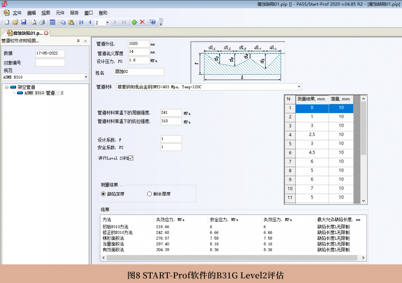Open a file with the folder icon
This screenshot has height=283, width=402.
pyautogui.click(x=15, y=22)
